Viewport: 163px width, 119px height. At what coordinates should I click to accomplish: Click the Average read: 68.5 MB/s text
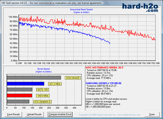click(99, 94)
